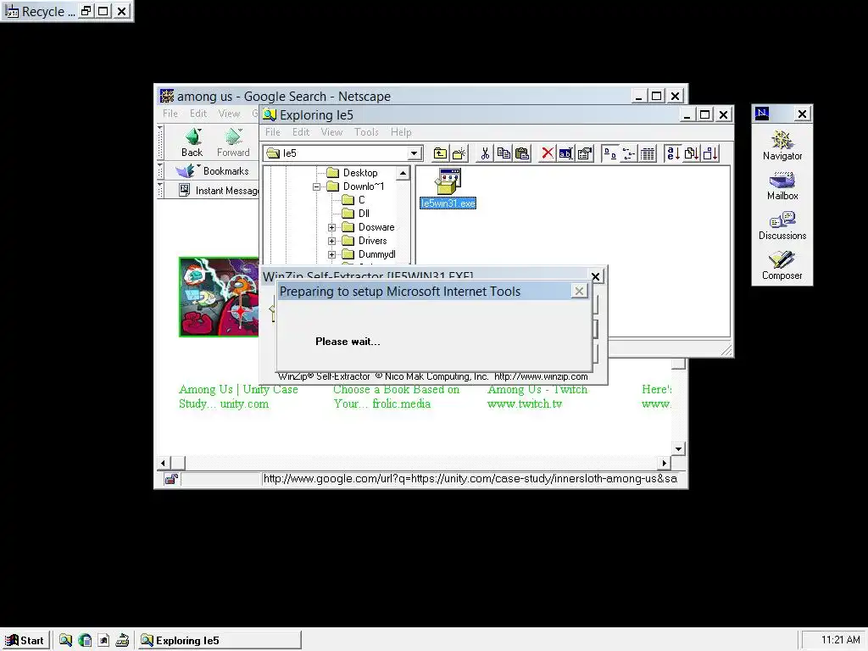The image size is (868, 651).
Task: Open the Start menu
Action: tap(25, 641)
